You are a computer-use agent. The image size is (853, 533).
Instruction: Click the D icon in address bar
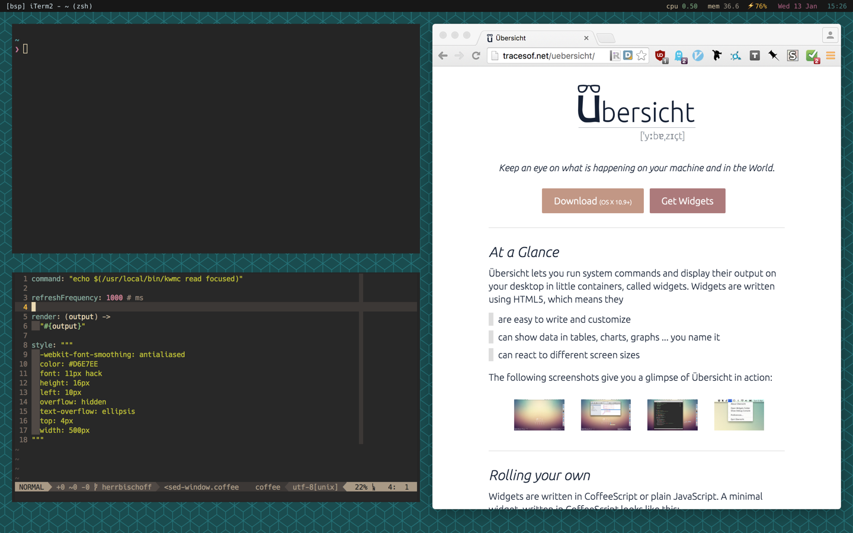pyautogui.click(x=628, y=56)
